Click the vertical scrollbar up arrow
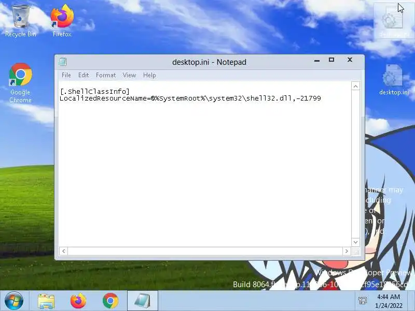415x311 pixels. coord(355,86)
